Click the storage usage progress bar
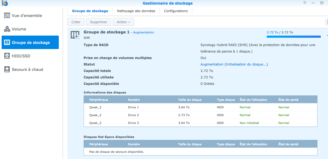 [x=293, y=37]
